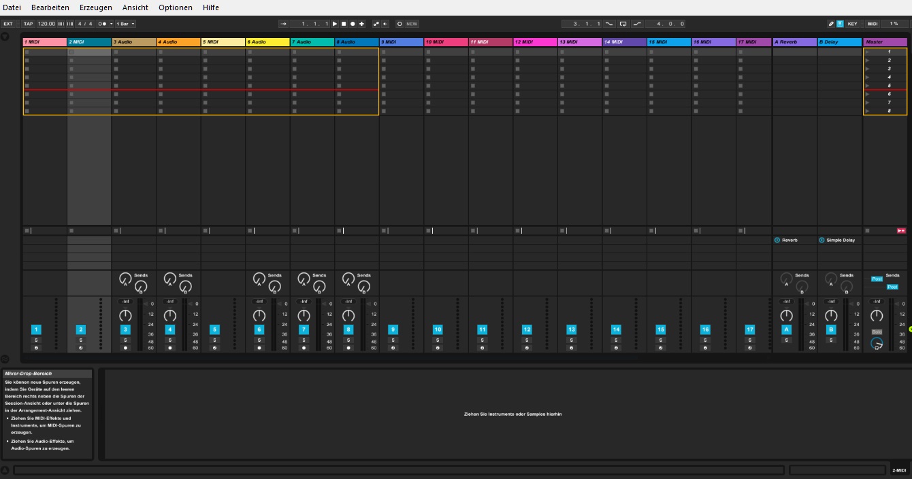Screen dimensions: 912x479
Task: Click the Reverb device activator icon
Action: (777, 240)
